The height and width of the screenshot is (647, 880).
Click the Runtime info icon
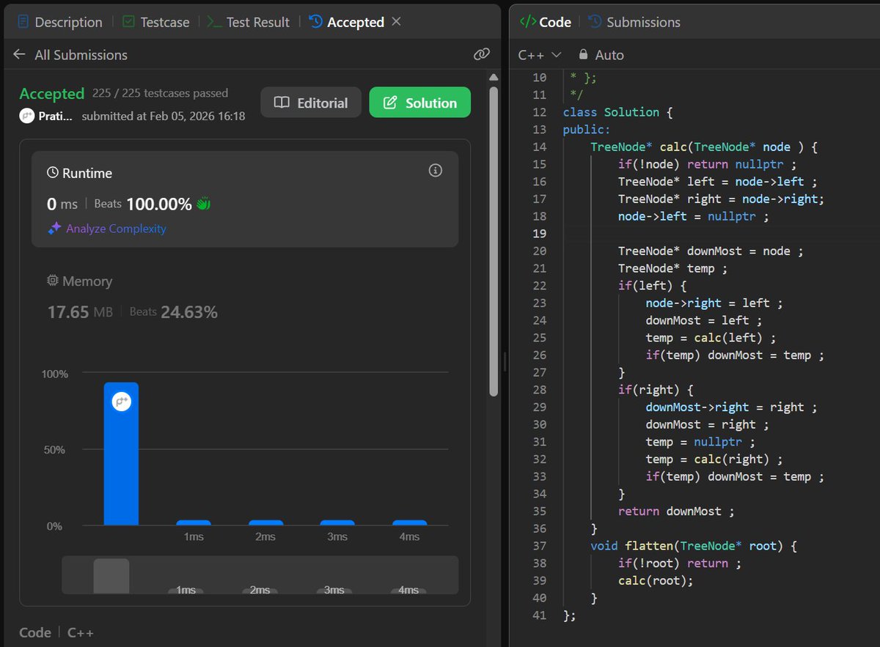point(435,171)
